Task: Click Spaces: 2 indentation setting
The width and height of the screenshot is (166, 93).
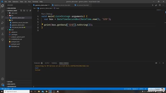Action: click(x=135, y=89)
